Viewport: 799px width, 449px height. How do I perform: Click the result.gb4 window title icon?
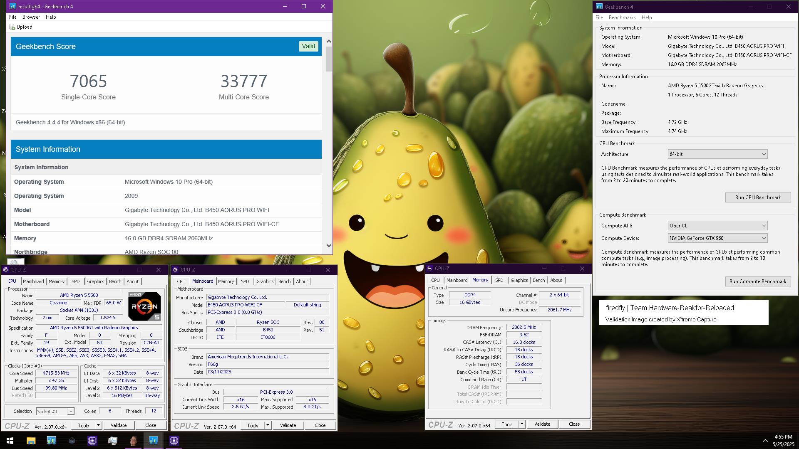(x=12, y=6)
